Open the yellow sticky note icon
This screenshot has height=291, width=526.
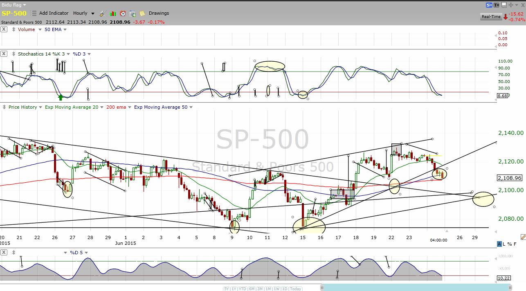click(142, 13)
